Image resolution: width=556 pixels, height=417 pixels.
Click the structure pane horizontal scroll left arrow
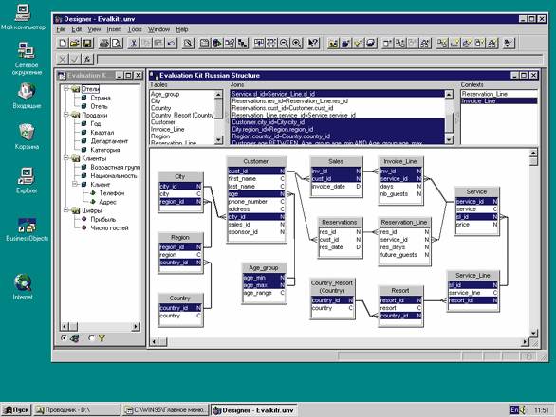(154, 342)
